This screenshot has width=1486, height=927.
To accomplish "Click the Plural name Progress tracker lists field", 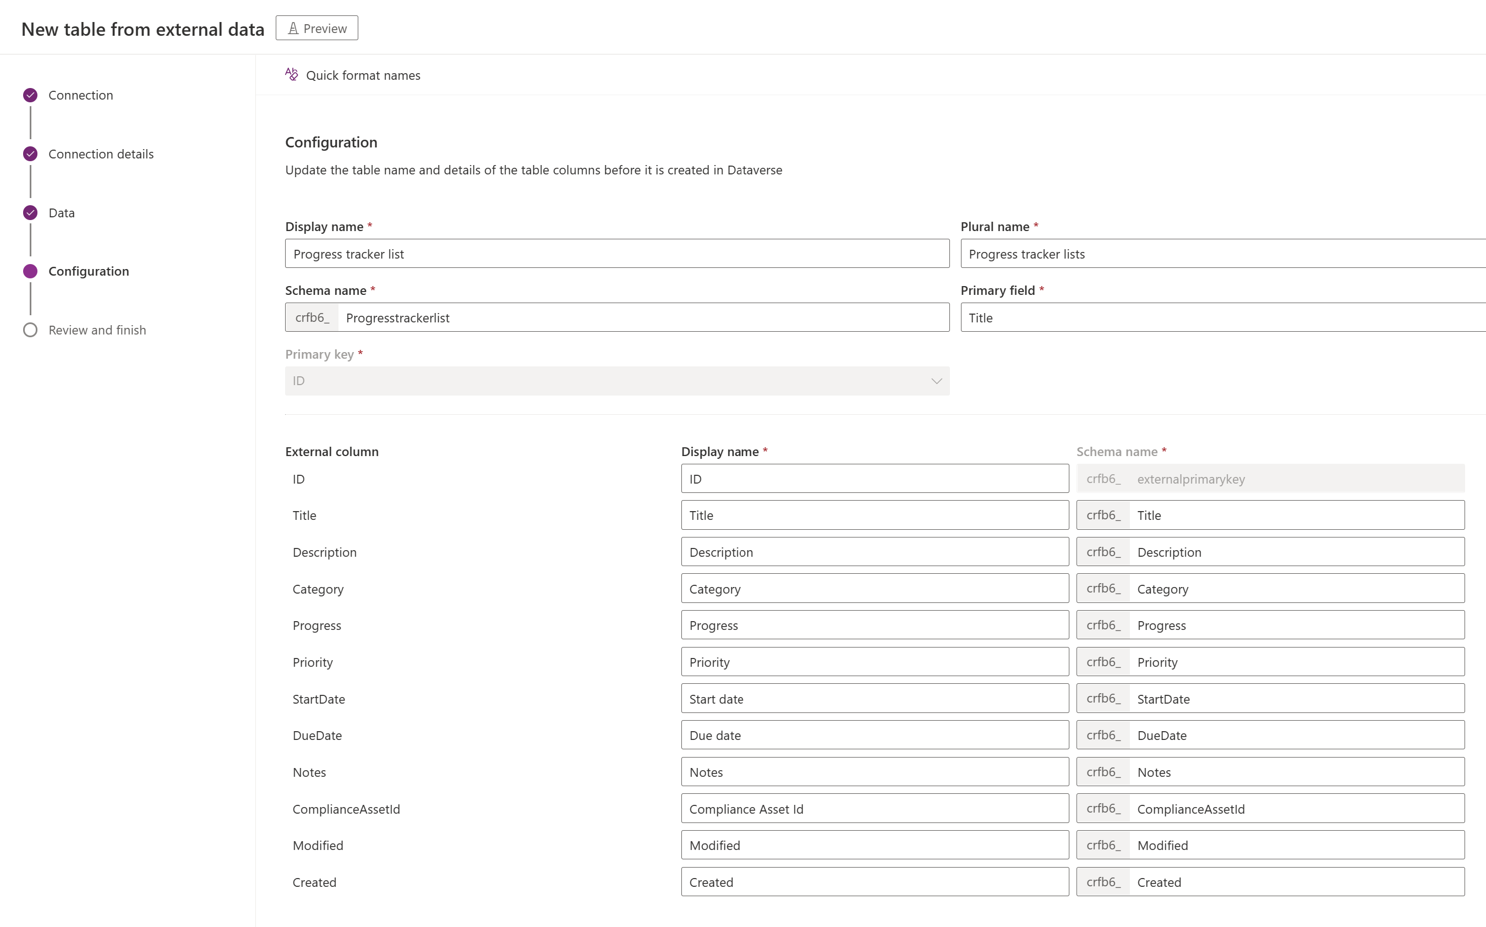I will (x=1223, y=253).
